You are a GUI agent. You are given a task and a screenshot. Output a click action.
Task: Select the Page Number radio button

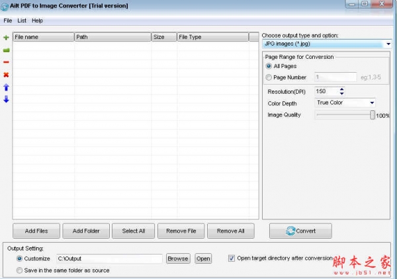pos(269,77)
